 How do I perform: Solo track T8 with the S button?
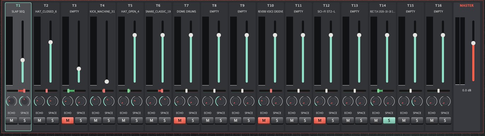[221, 120]
